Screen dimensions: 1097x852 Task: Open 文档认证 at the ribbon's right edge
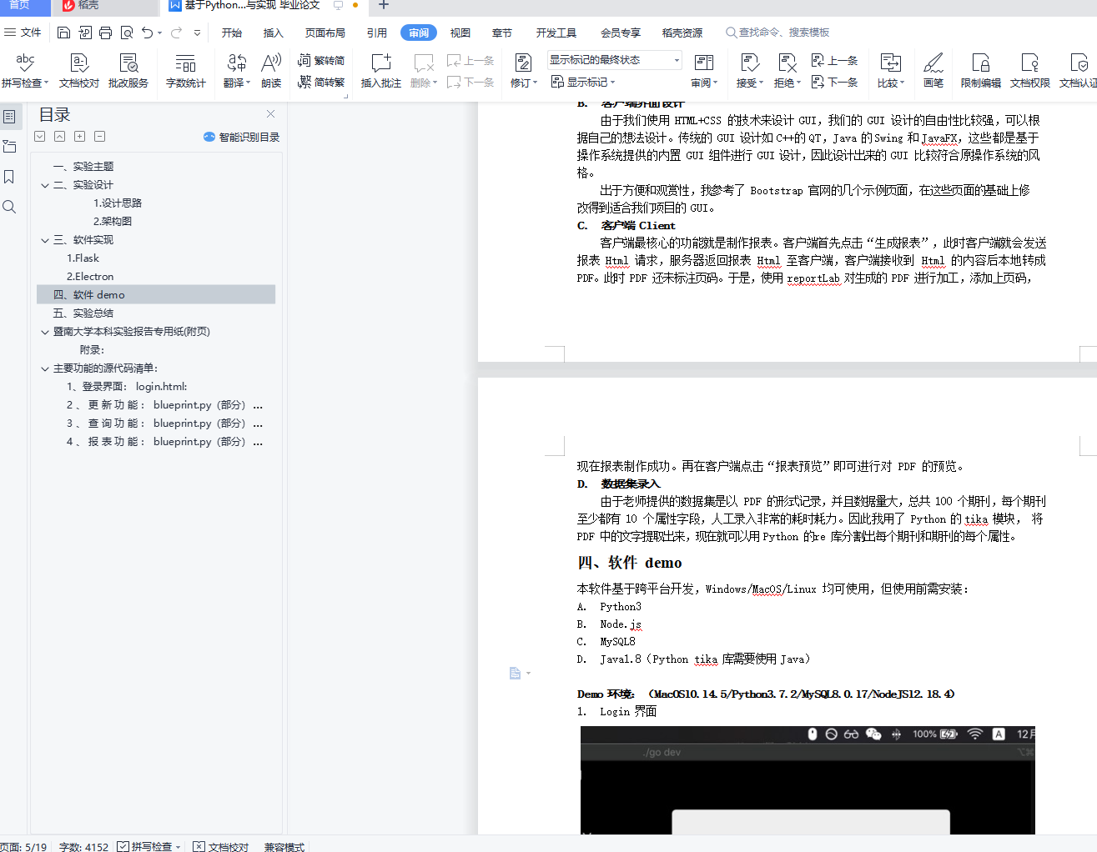click(1078, 71)
